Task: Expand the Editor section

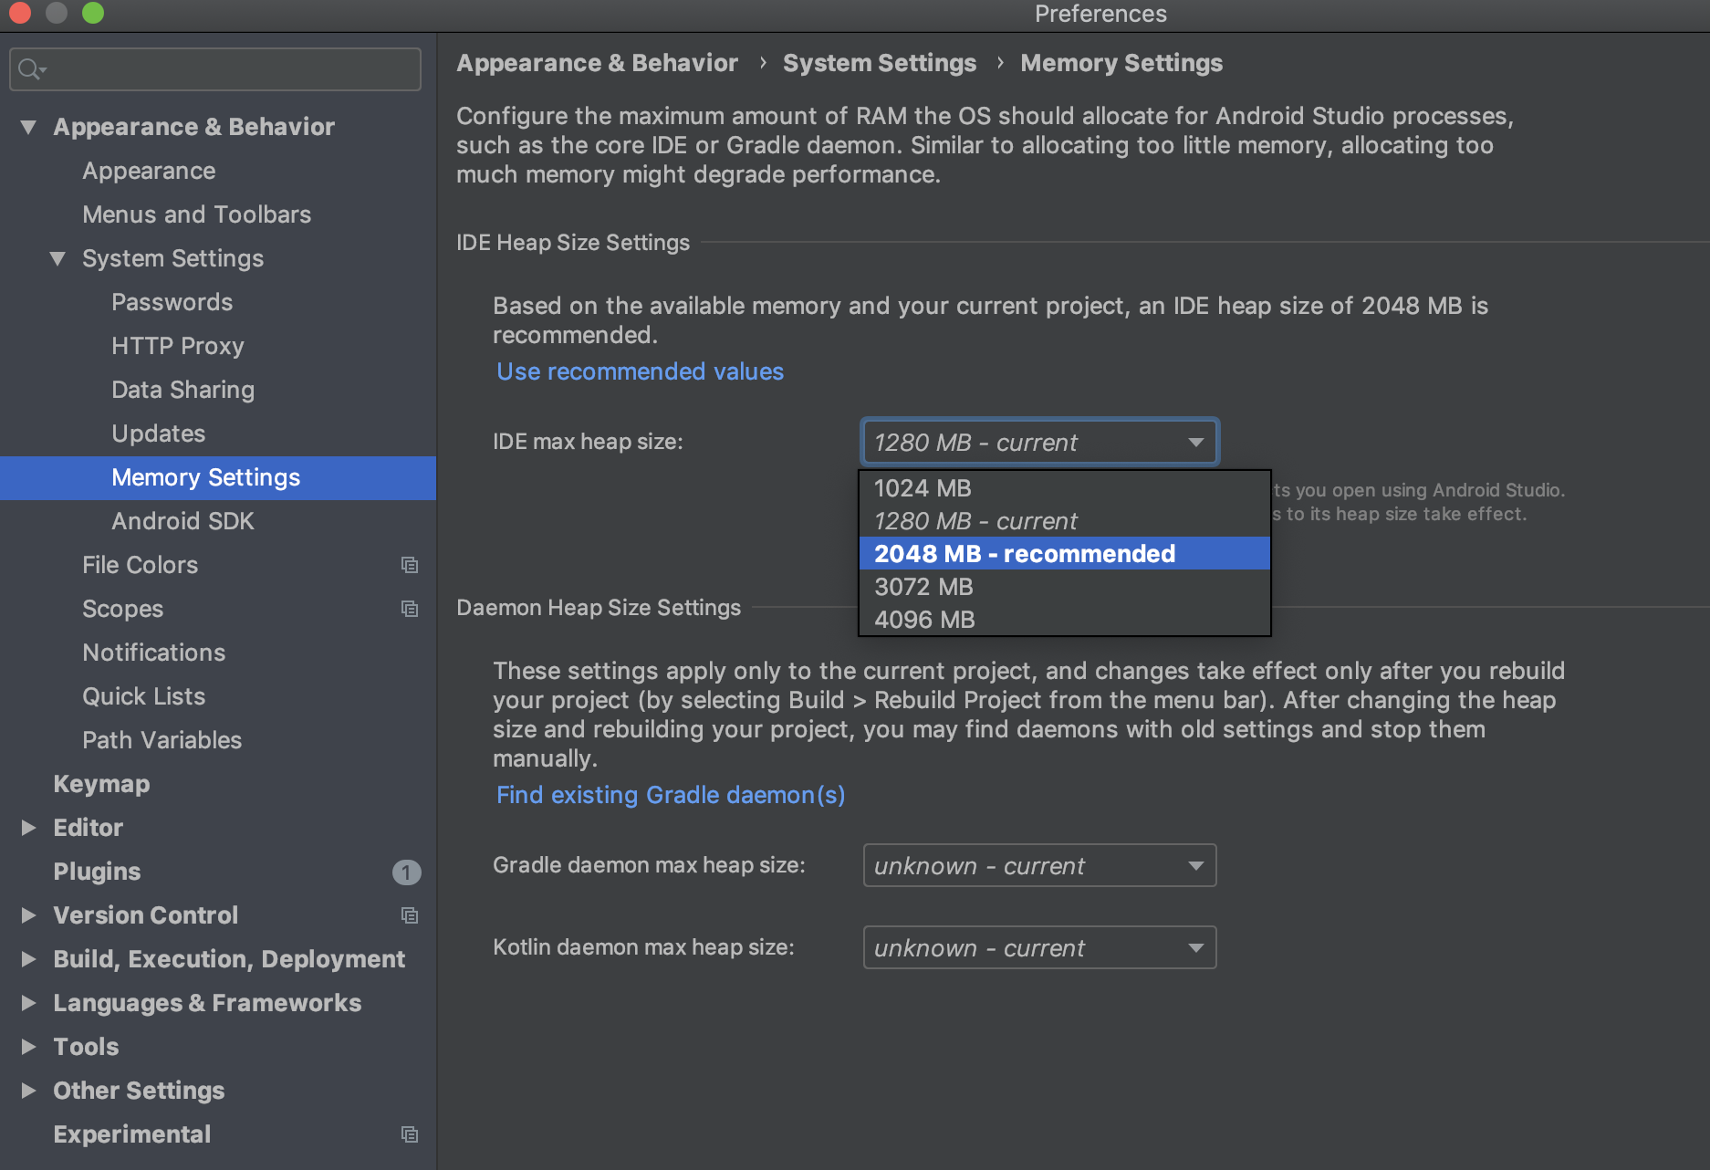Action: [28, 828]
